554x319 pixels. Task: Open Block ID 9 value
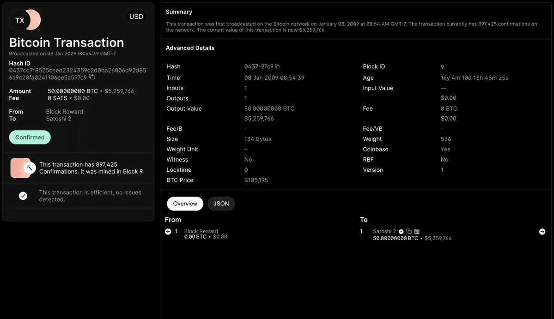pos(442,67)
